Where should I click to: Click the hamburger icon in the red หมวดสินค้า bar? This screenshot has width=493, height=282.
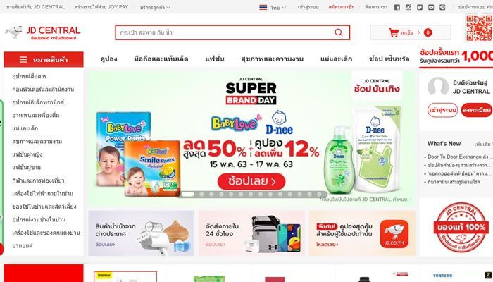click(x=23, y=59)
